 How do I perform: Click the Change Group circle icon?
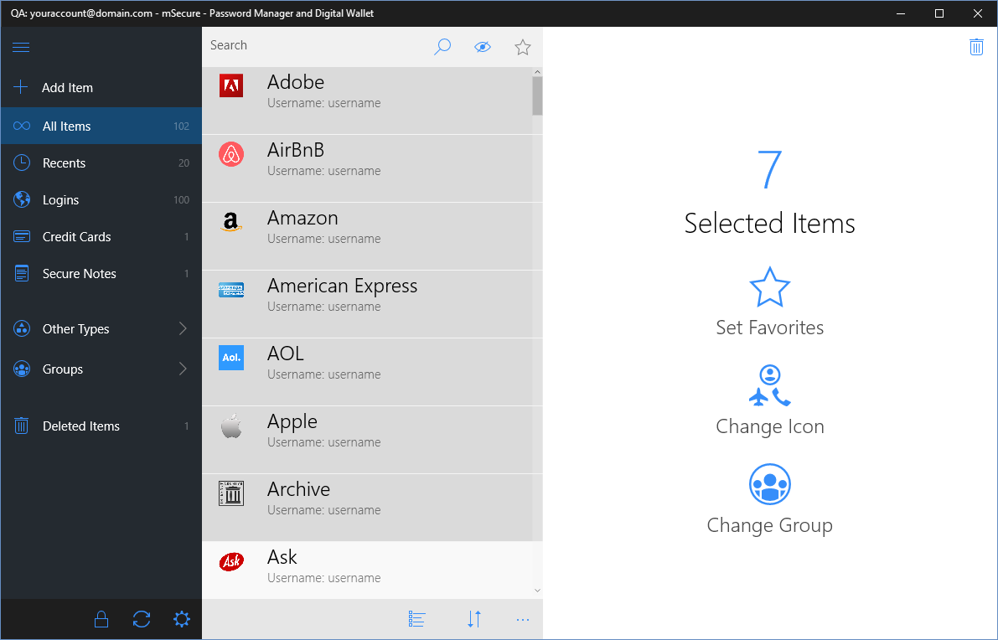(769, 484)
